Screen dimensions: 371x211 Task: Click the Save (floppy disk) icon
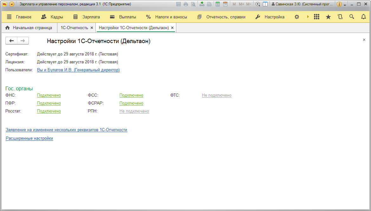[x=179, y=4]
